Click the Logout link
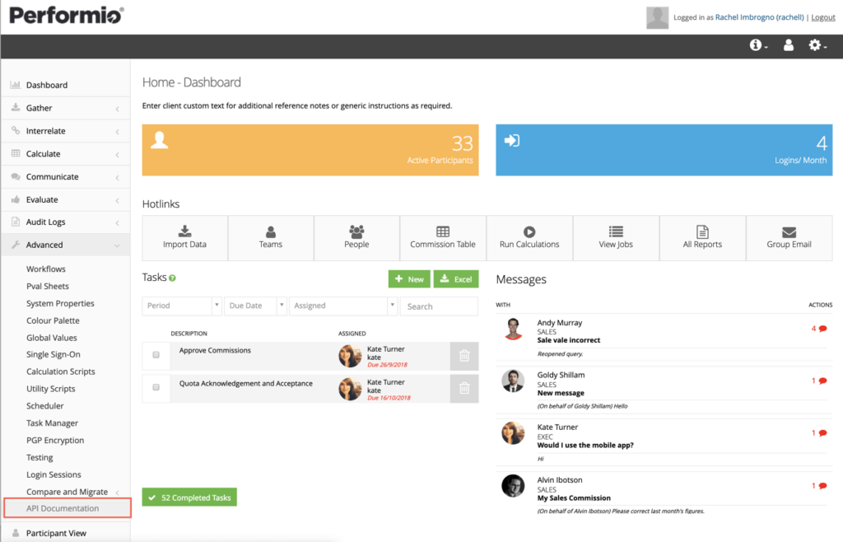Viewport: 843px width, 542px height. coord(823,17)
